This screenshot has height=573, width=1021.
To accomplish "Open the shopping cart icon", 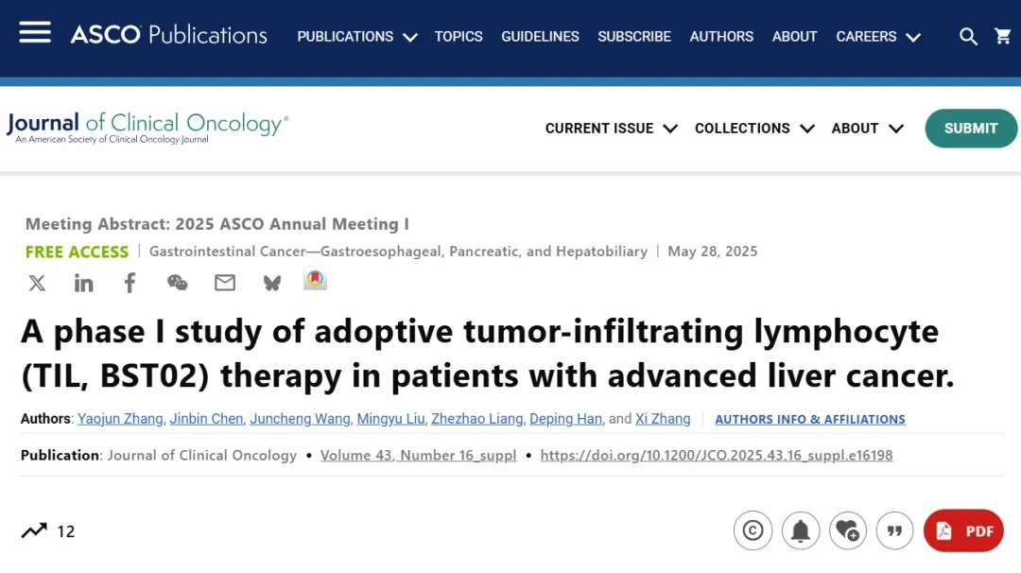I will point(1003,37).
